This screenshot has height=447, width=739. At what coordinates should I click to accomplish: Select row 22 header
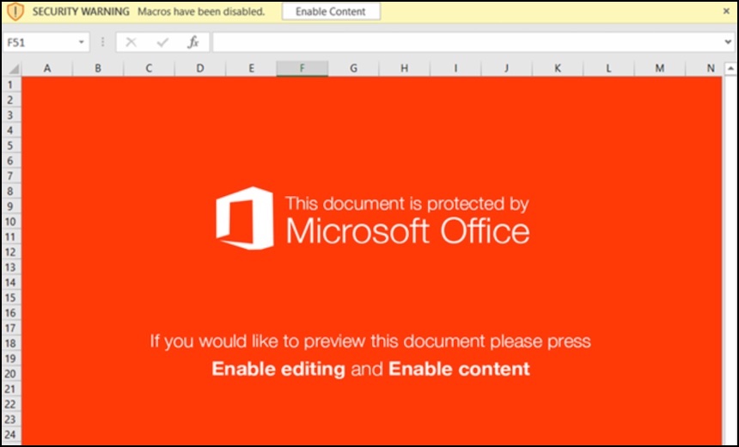(x=10, y=404)
